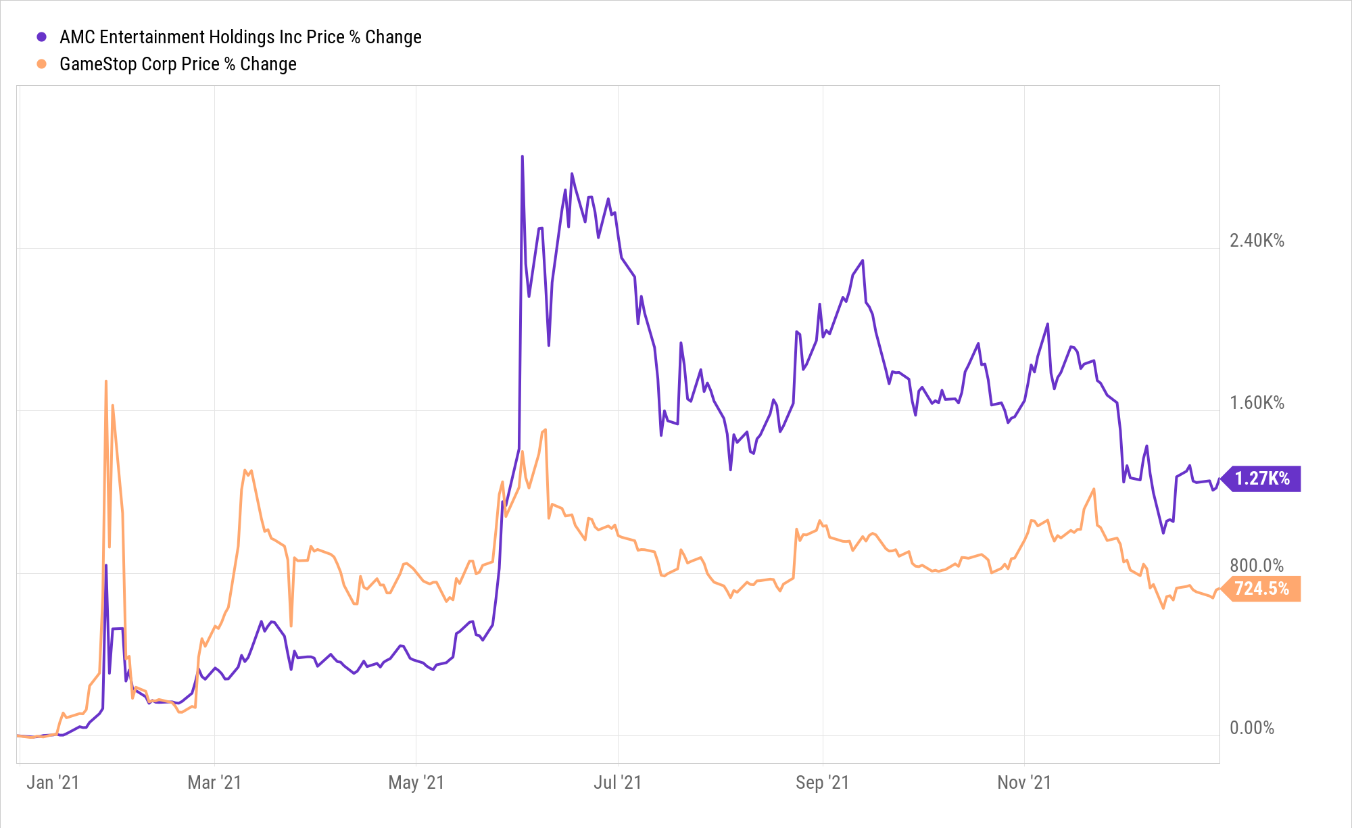Select the Nov '21 x-axis label
The height and width of the screenshot is (828, 1352).
coord(1024,783)
